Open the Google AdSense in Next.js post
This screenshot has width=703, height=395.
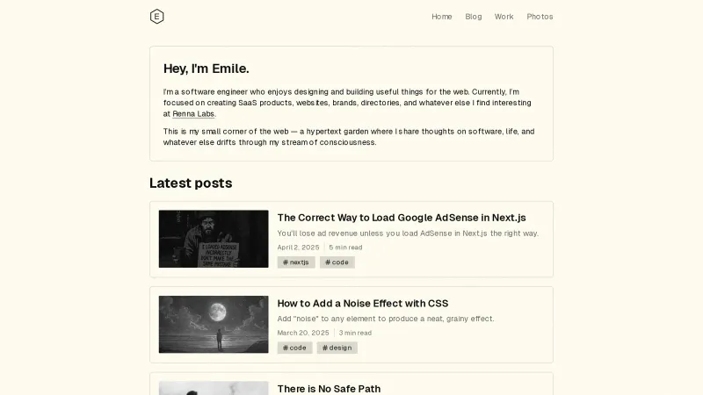click(x=402, y=217)
